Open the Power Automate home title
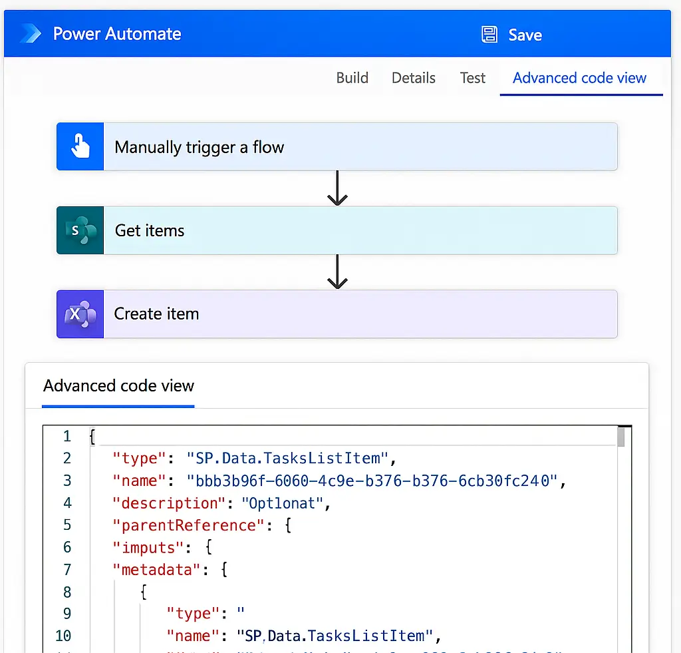 coord(117,33)
